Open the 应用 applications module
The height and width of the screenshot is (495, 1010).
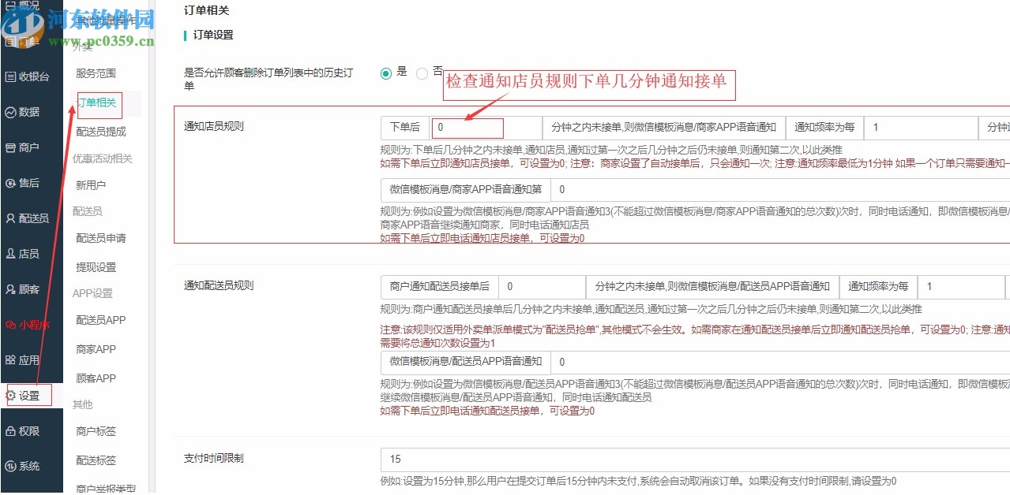coord(32,359)
